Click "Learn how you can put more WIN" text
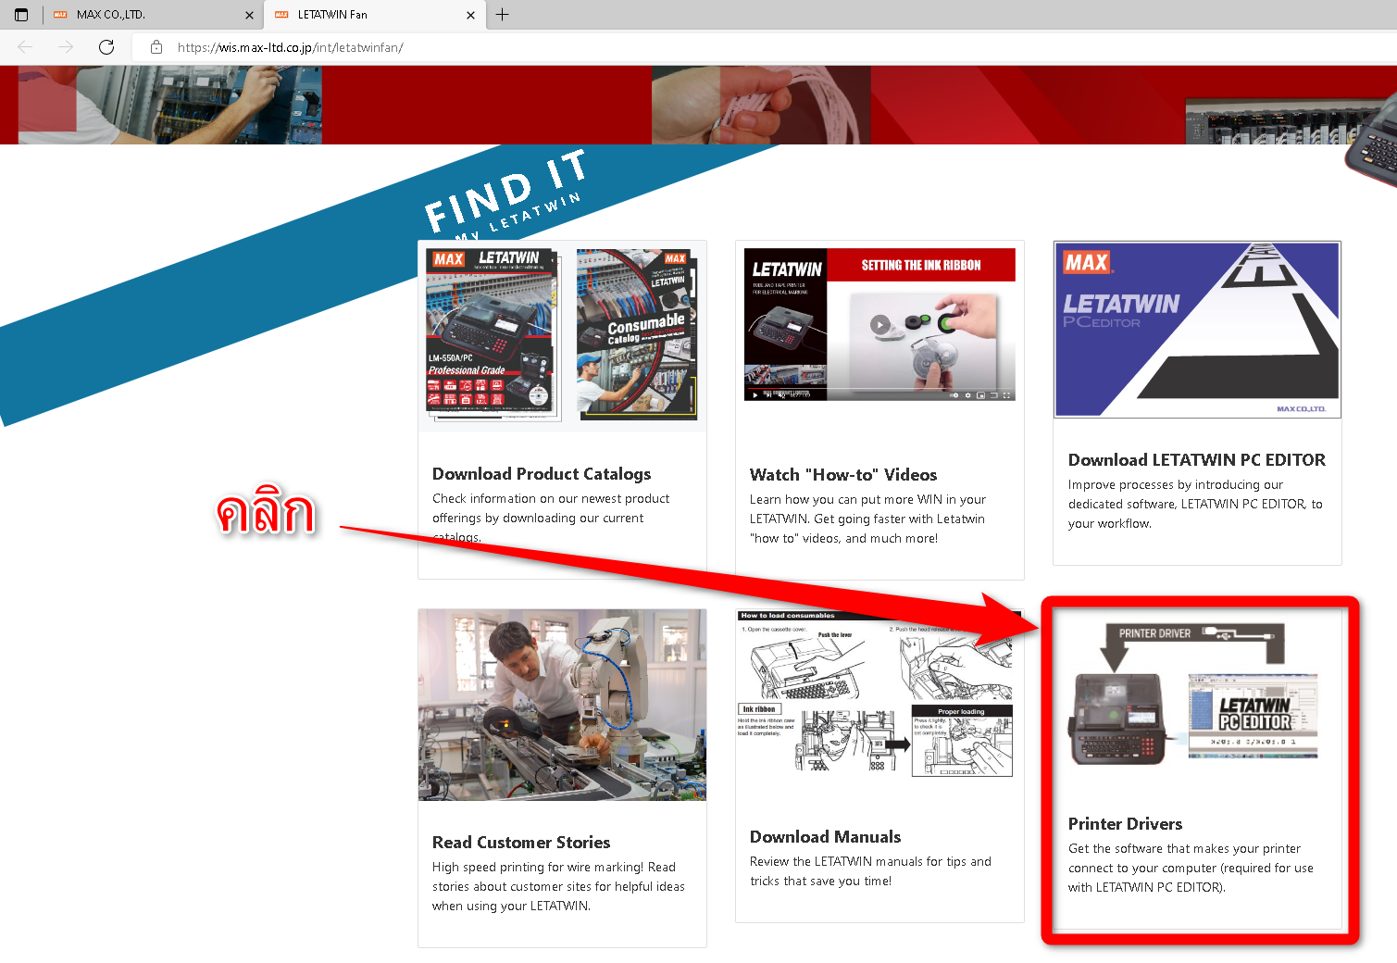Screen dimensions: 1397x963 click(x=867, y=519)
